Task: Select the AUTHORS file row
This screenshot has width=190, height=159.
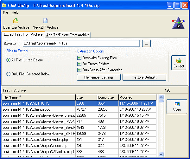Action: tap(79, 103)
